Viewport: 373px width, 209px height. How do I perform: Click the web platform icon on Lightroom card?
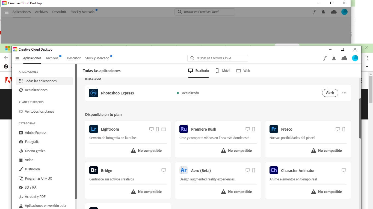pos(164,129)
